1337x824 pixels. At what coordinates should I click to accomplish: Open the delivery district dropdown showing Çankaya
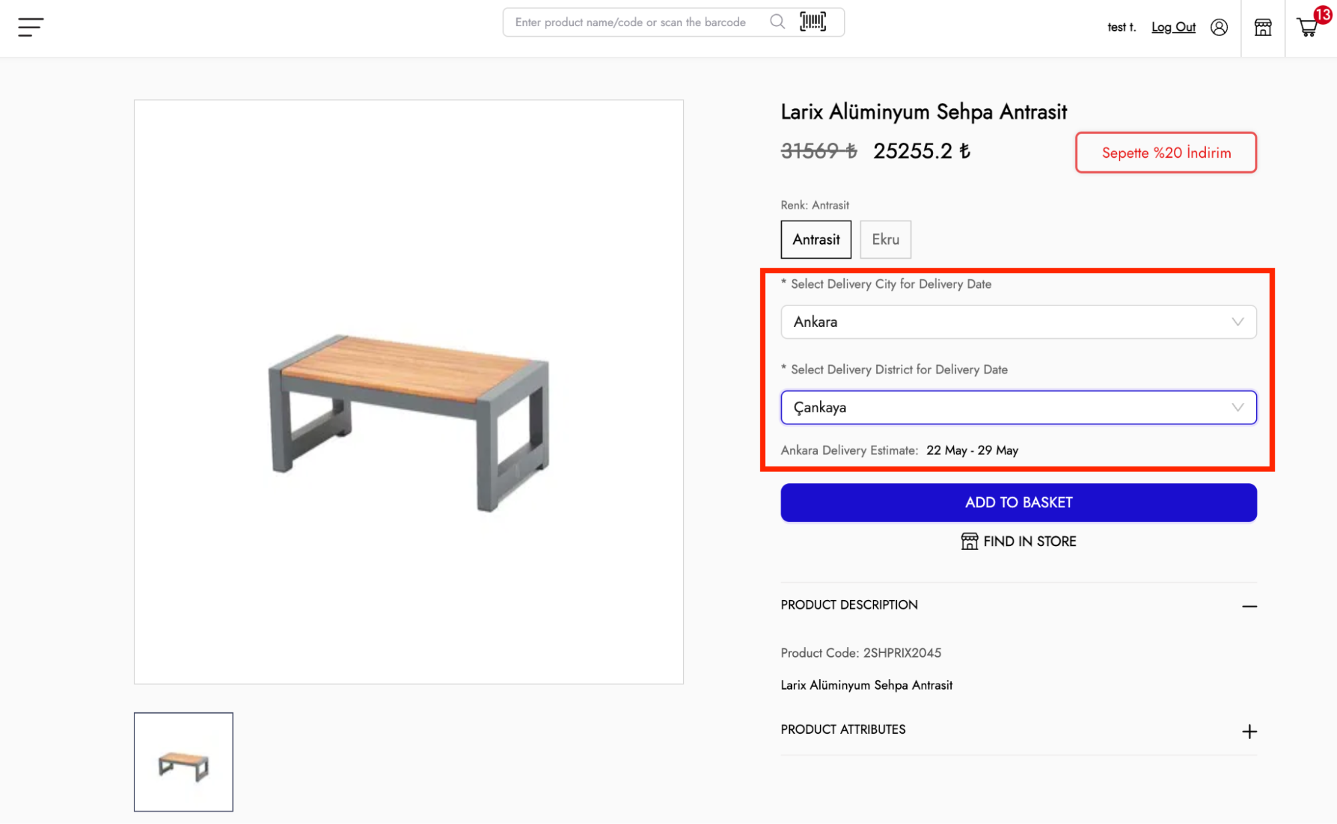[1018, 408]
